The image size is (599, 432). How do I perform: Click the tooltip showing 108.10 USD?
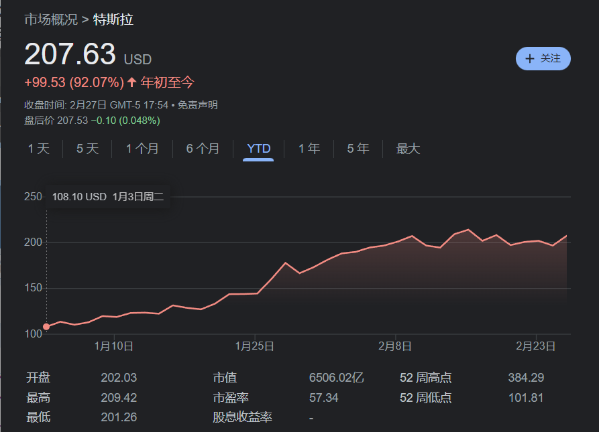[x=108, y=196]
